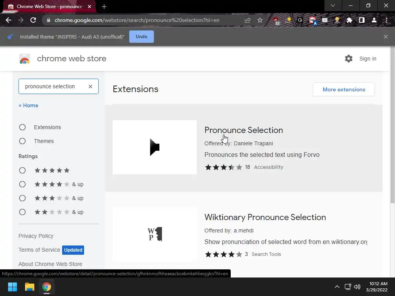Open the Chrome profile avatar
Image resolution: width=395 pixels, height=296 pixels.
pos(374,20)
